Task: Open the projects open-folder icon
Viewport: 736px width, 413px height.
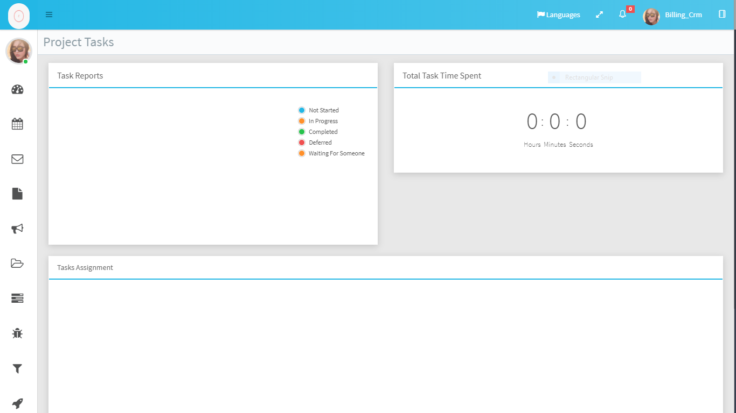Action: [17, 264]
